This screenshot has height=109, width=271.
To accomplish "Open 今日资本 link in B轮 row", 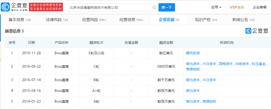I will coord(209,80).
